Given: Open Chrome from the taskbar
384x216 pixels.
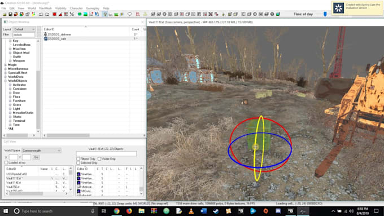Looking at the screenshot, I should coord(116,211).
